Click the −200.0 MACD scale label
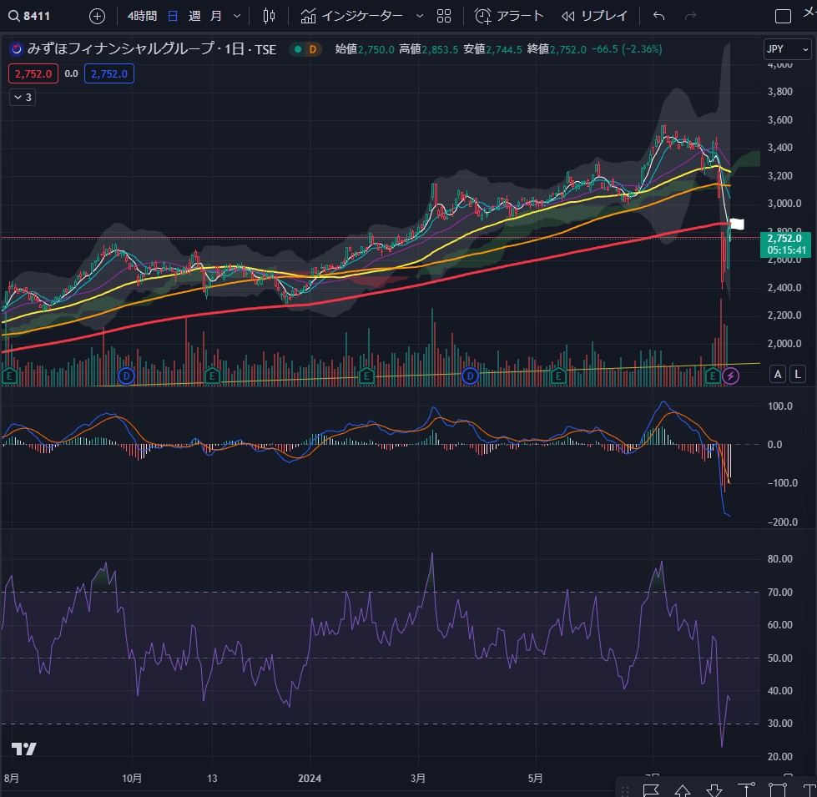The width and height of the screenshot is (817, 797). (x=783, y=522)
